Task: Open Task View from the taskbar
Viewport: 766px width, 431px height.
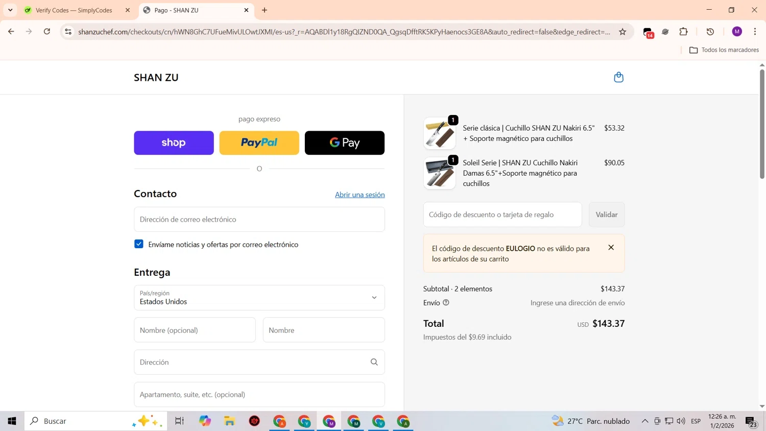Action: point(179,421)
